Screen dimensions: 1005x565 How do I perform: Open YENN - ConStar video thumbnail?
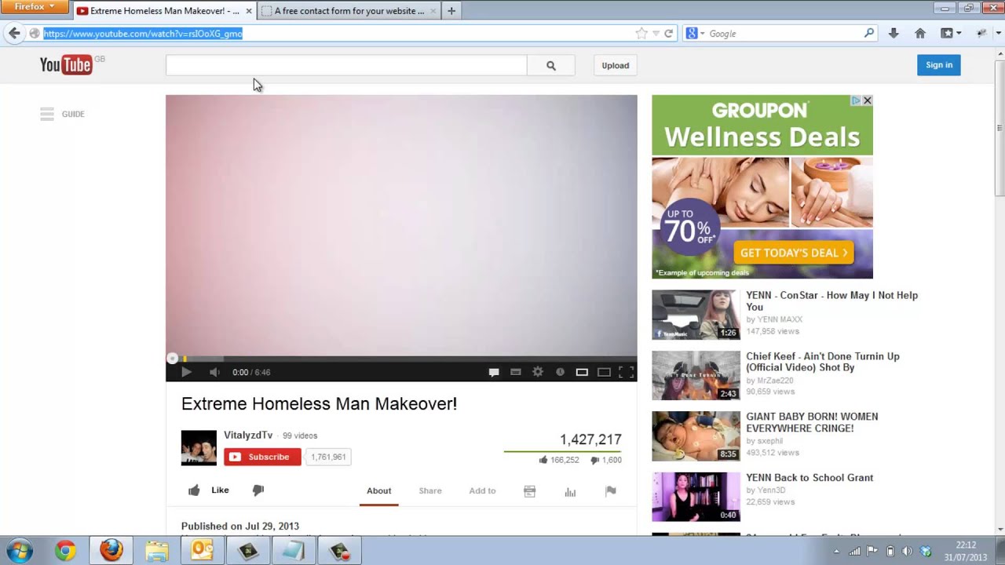pos(696,315)
